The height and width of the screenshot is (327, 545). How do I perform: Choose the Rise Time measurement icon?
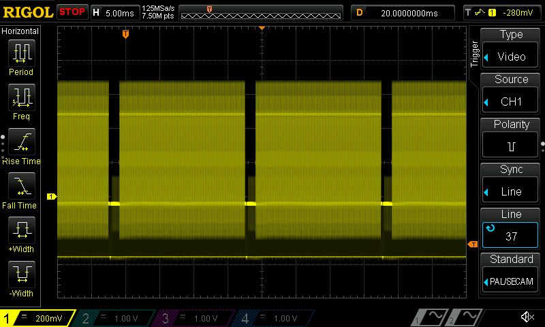click(22, 142)
